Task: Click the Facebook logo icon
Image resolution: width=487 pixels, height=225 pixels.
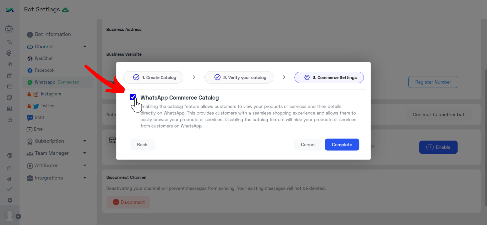Action: coord(30,71)
